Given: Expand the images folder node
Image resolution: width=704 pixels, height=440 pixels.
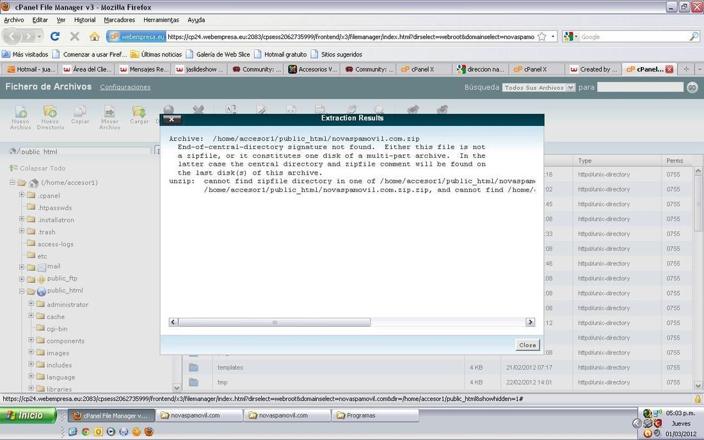Looking at the screenshot, I should [x=31, y=352].
